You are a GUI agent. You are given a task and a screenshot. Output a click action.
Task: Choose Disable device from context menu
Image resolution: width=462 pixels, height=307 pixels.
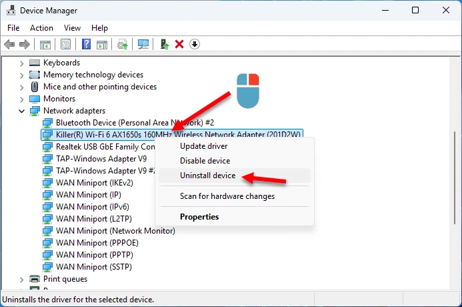tap(234, 161)
